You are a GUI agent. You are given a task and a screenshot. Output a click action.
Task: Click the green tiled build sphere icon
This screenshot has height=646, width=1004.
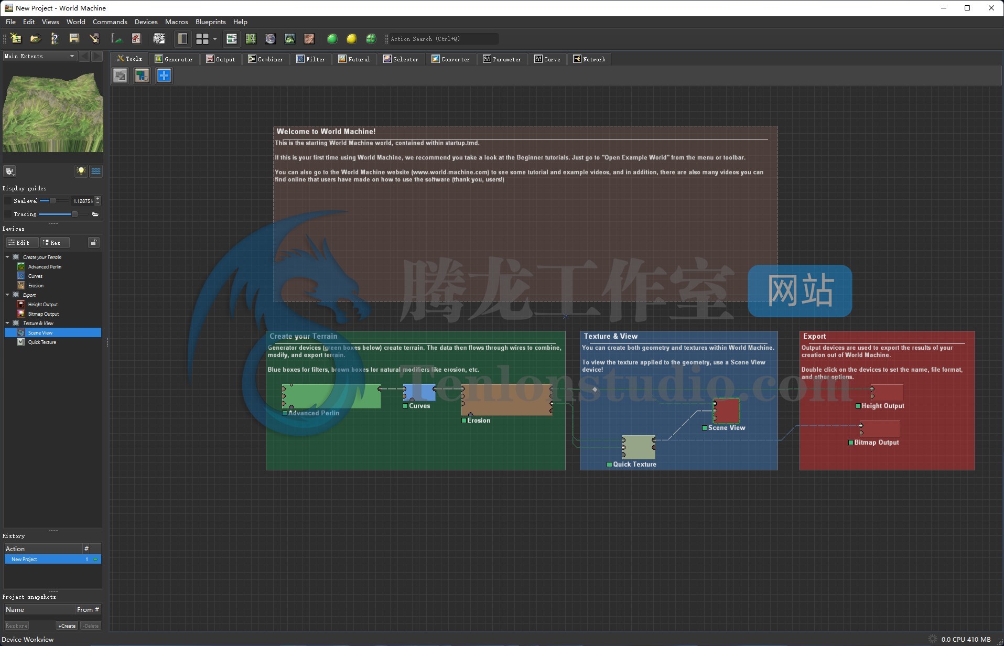[371, 39]
